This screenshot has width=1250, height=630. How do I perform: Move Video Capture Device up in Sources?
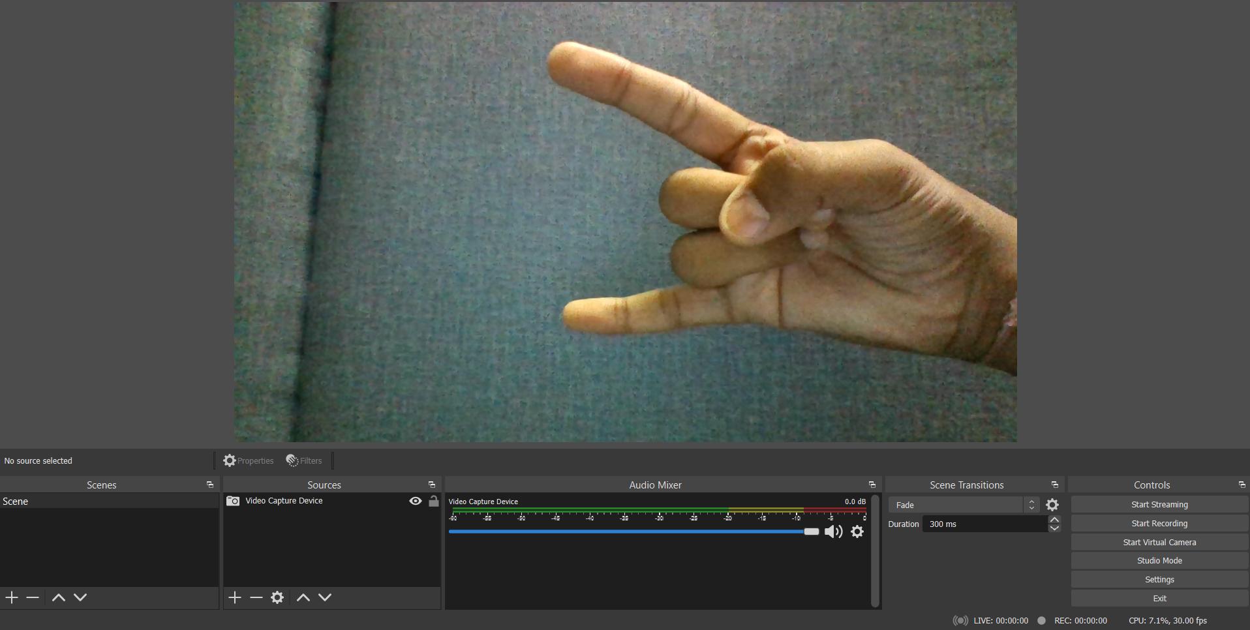[x=302, y=597]
